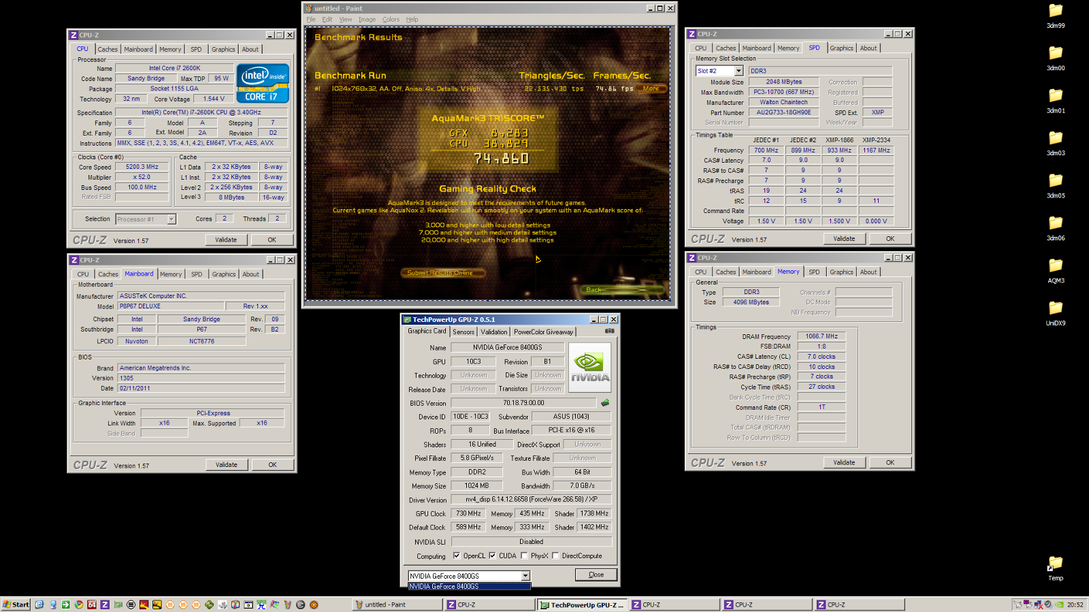
Task: Click the 74,860 AquaMark3 total score
Action: point(502,158)
